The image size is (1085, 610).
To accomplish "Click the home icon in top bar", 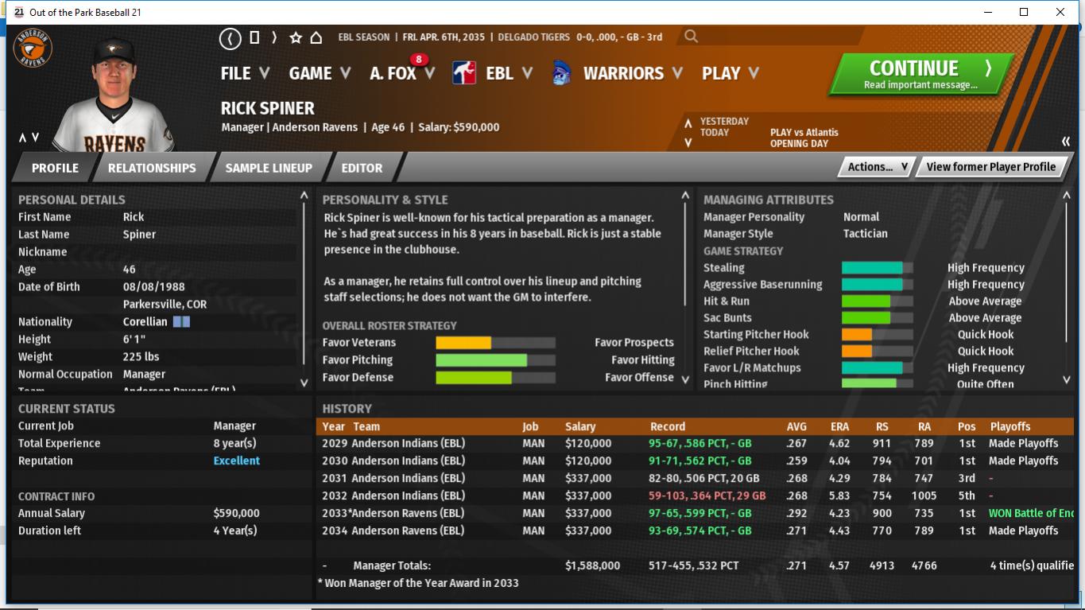I will coord(316,37).
